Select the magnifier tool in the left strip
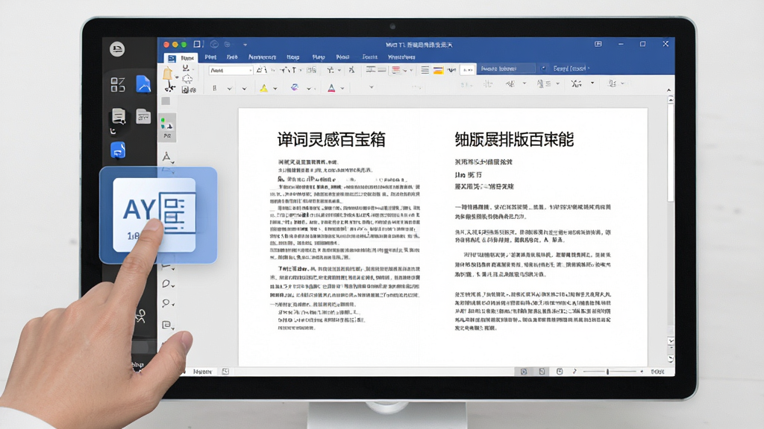This screenshot has width=764, height=429. coord(166,304)
